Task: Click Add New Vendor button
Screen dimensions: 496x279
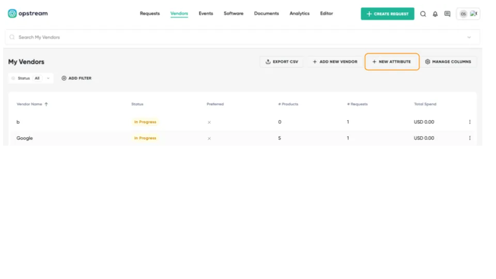Action: pyautogui.click(x=335, y=61)
